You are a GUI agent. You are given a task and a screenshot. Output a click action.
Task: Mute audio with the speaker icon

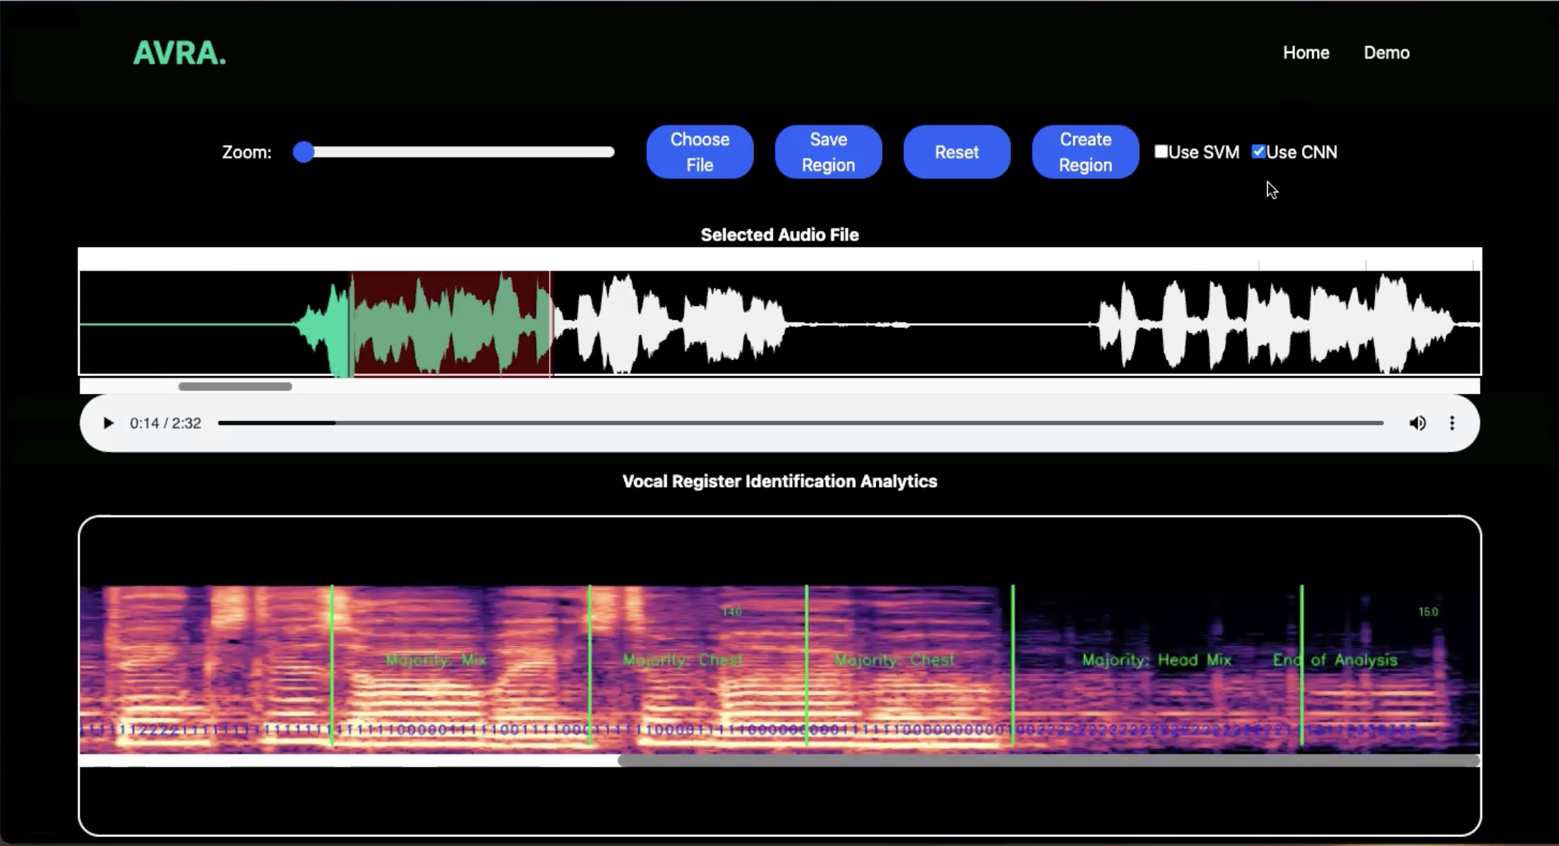1418,423
